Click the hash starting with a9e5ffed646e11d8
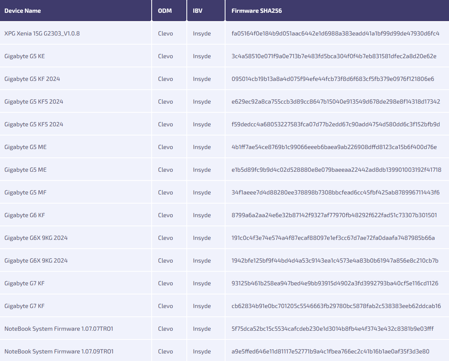Image resolution: width=449 pixels, height=361 pixels. (x=330, y=351)
